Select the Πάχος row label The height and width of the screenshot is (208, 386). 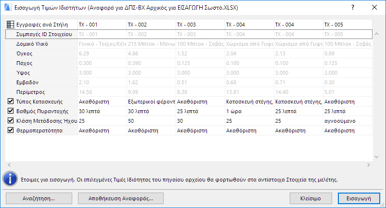click(x=24, y=63)
